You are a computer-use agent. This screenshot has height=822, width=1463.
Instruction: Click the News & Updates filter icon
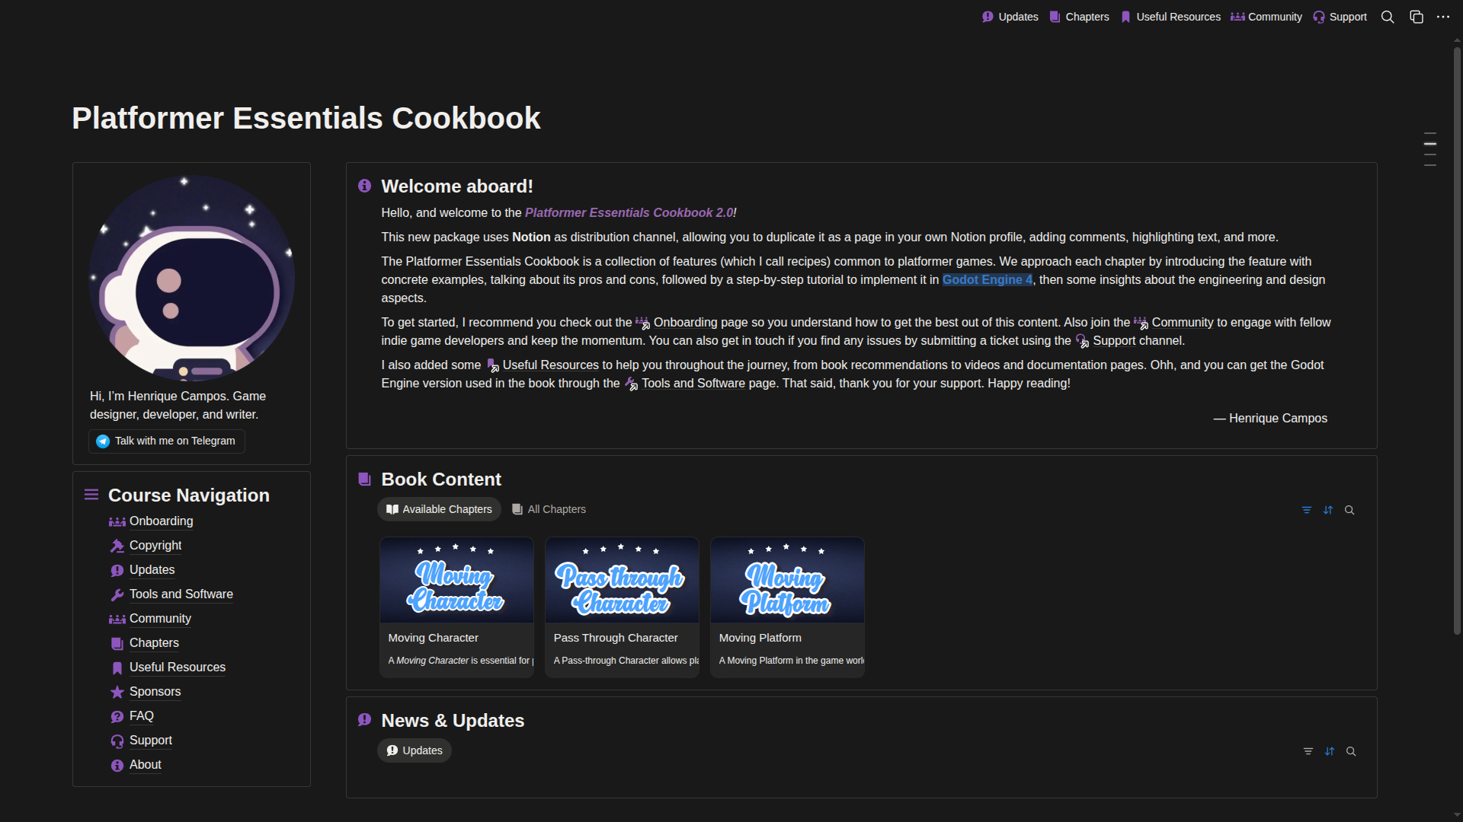pos(1308,751)
